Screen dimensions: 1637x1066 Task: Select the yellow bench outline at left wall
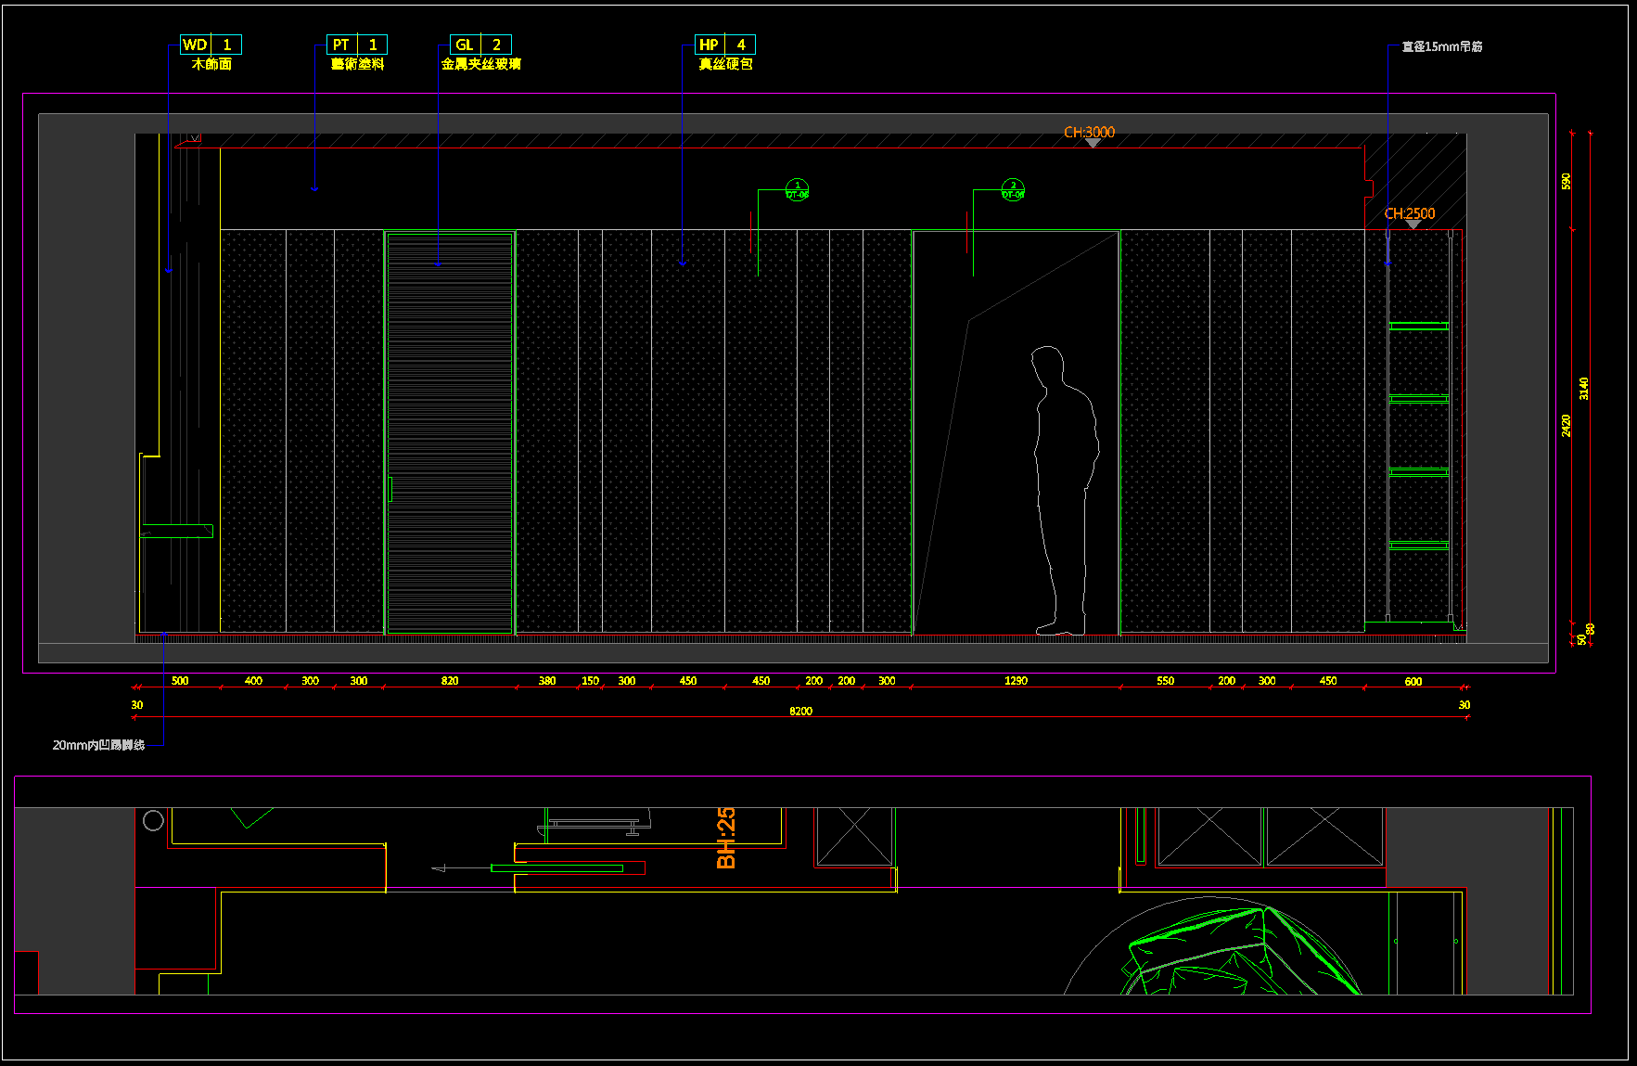tap(148, 543)
